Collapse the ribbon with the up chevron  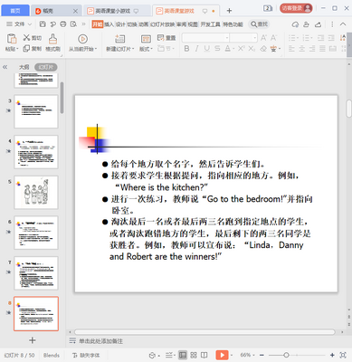[343, 24]
